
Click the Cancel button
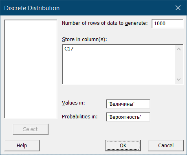pyautogui.click(x=166, y=146)
